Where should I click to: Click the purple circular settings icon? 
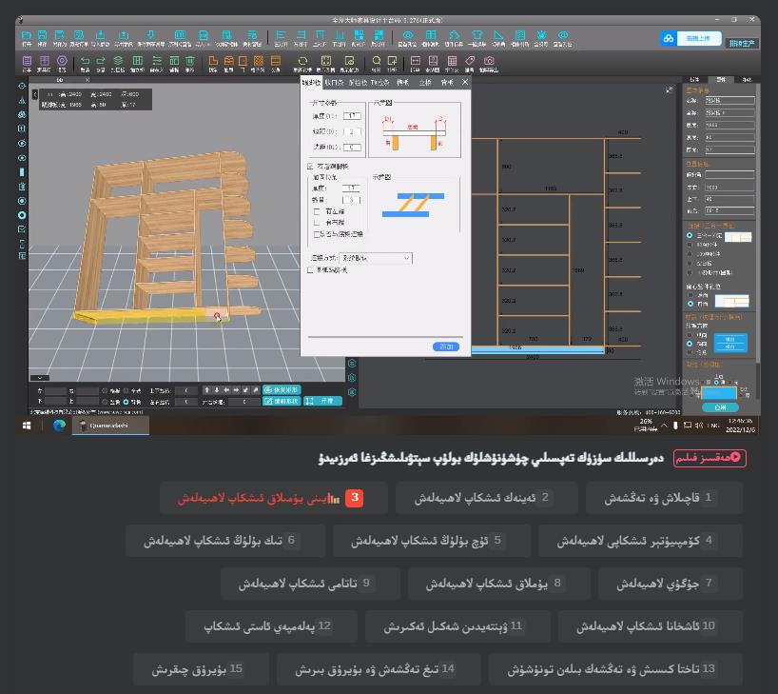[62, 61]
